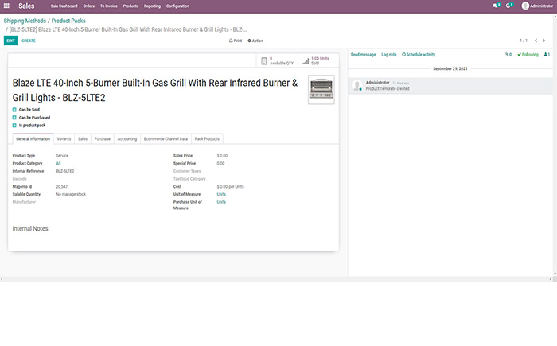557x346 pixels.
Task: Click the Units Sold bar chart stat
Action: tap(317, 60)
